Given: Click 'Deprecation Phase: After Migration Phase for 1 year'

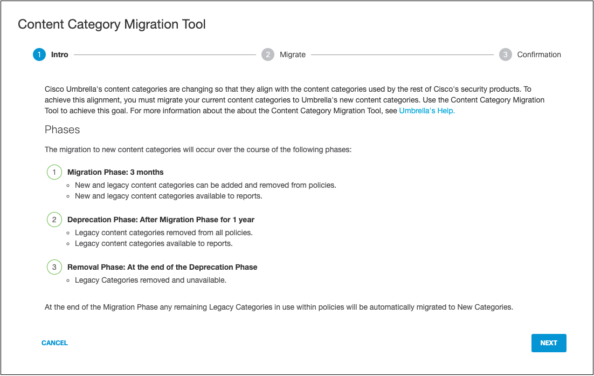Looking at the screenshot, I should 161,220.
